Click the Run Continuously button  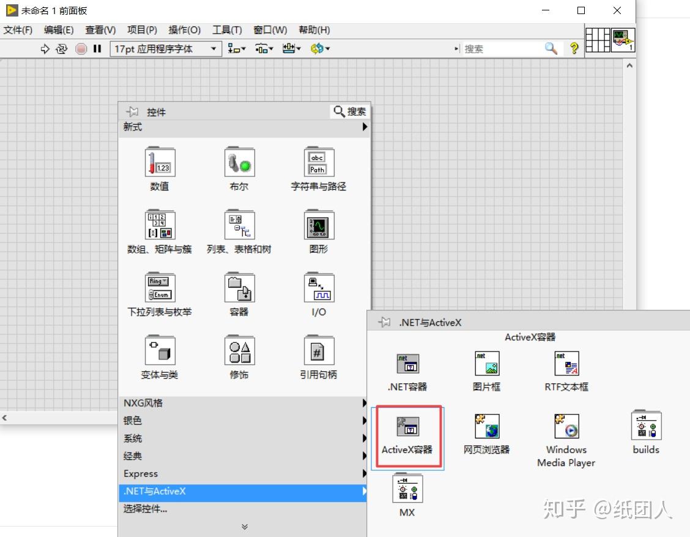point(62,48)
